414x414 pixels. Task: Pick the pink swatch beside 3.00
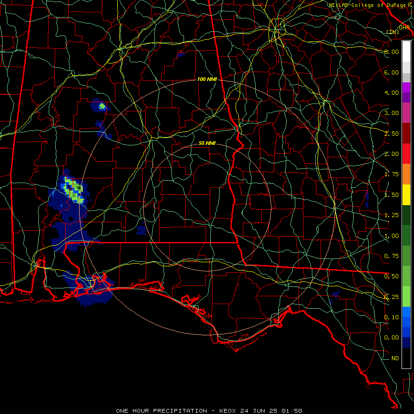[x=406, y=113]
